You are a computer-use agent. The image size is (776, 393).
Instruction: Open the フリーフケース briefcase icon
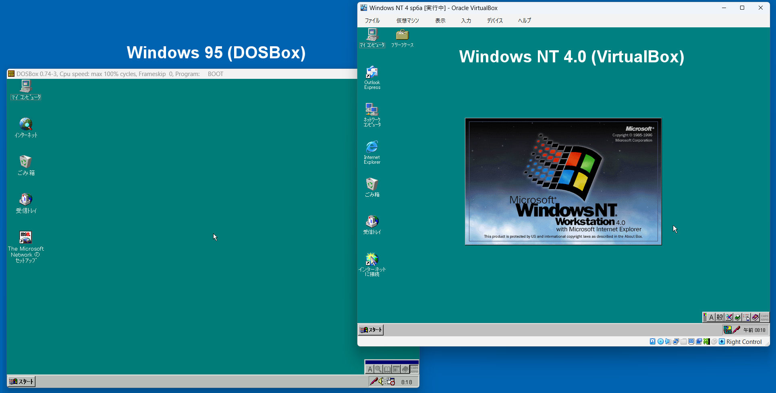402,35
